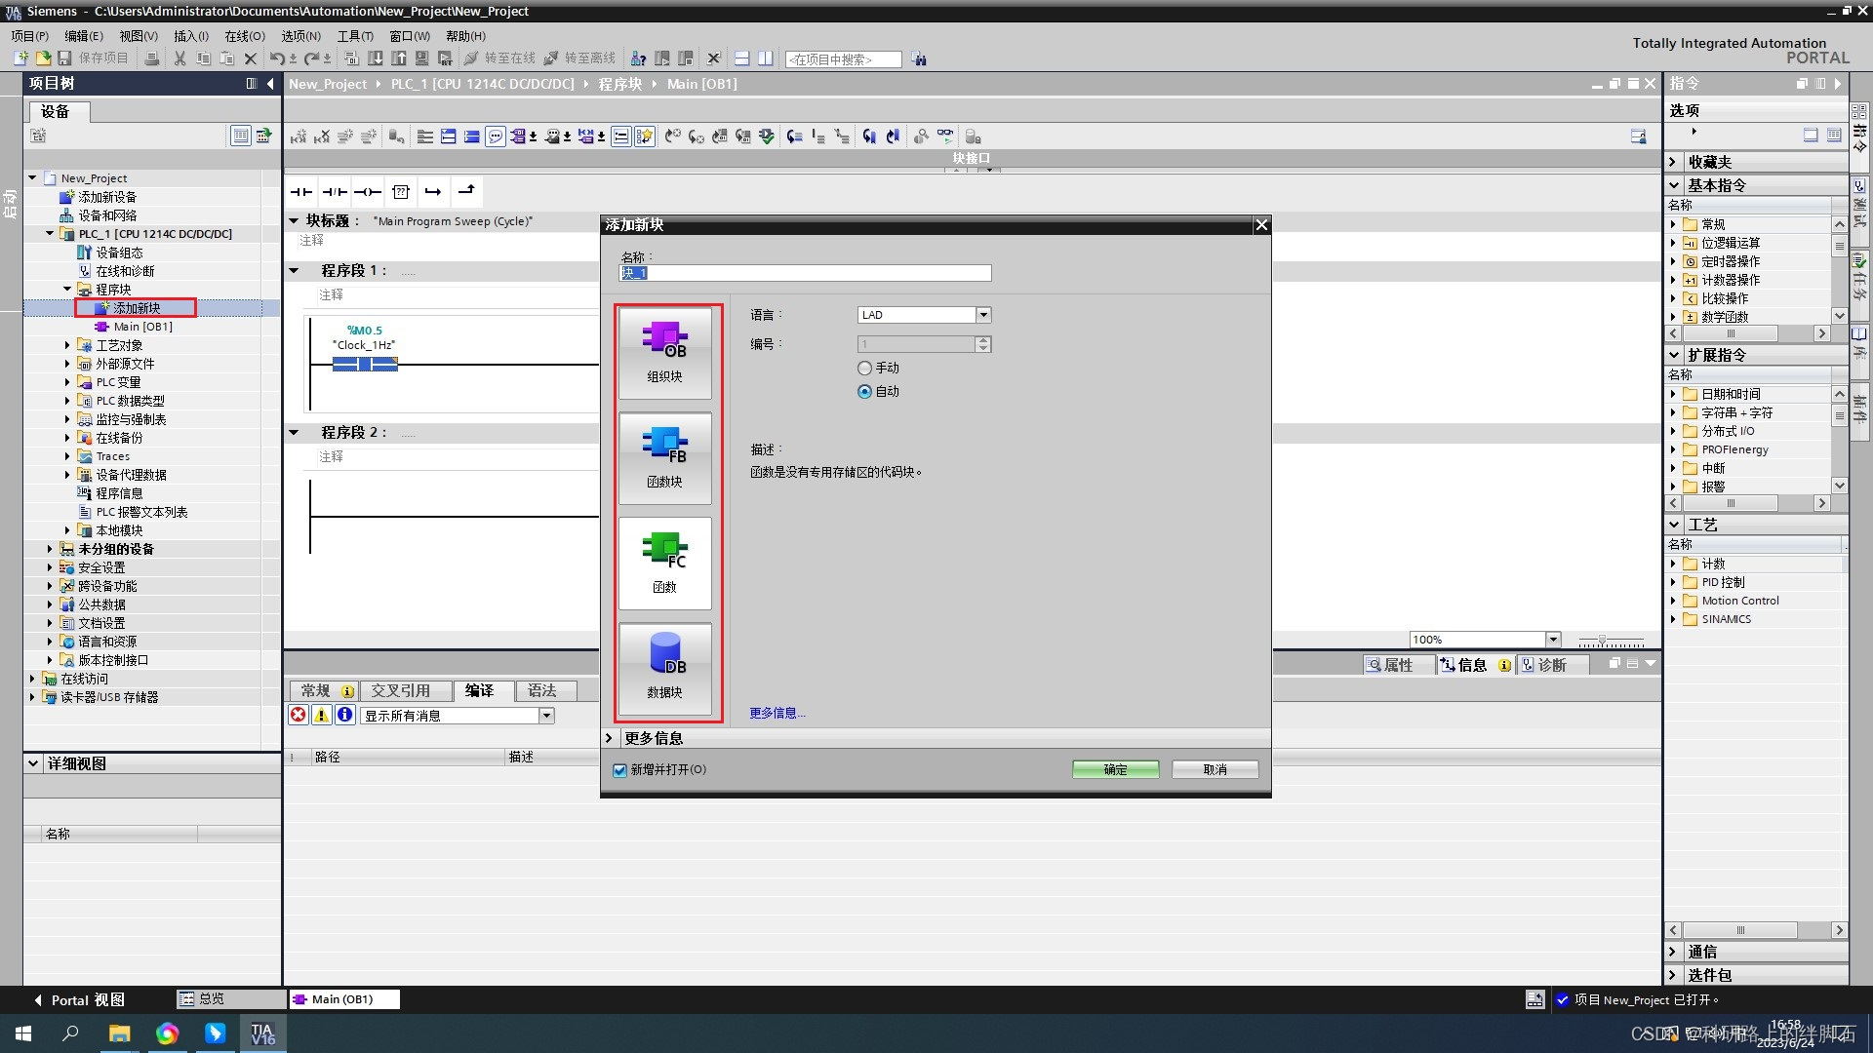The image size is (1873, 1053).
Task: Collapse 程序段 1 network
Action: tap(294, 270)
